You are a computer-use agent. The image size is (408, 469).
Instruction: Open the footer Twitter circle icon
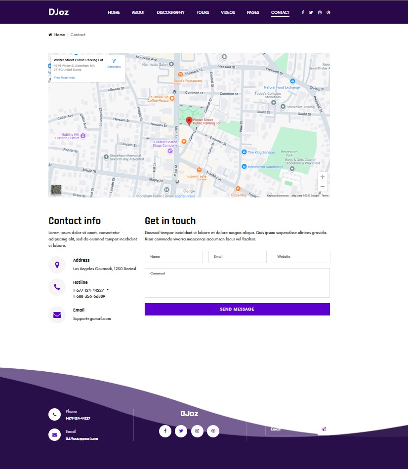[181, 431]
